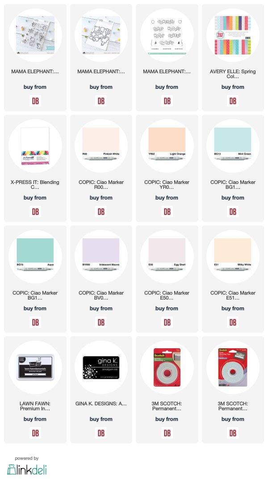This screenshot has height=479, width=268.
Task: Click the DB icon under Gina K. Designs
Action: [x=101, y=433]
